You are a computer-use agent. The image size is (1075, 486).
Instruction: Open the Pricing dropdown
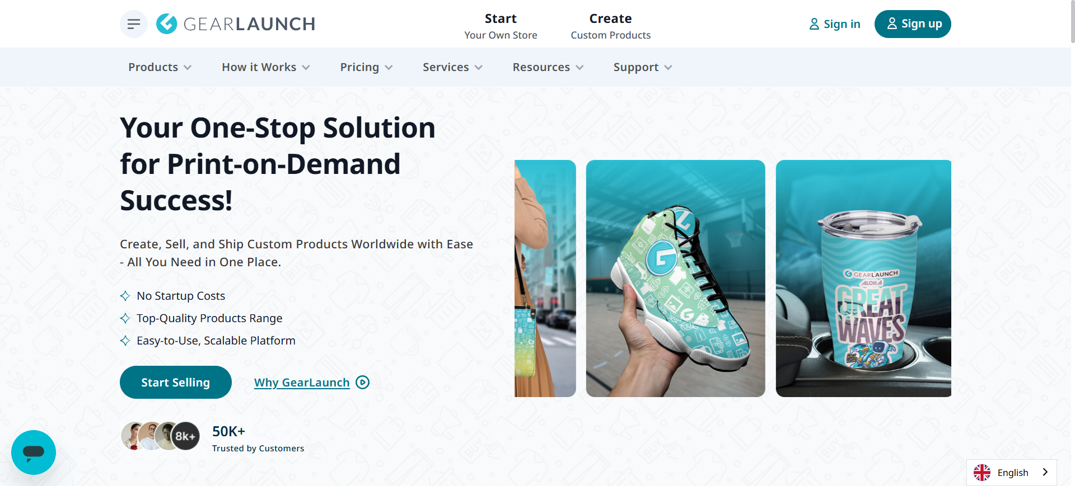pos(366,67)
